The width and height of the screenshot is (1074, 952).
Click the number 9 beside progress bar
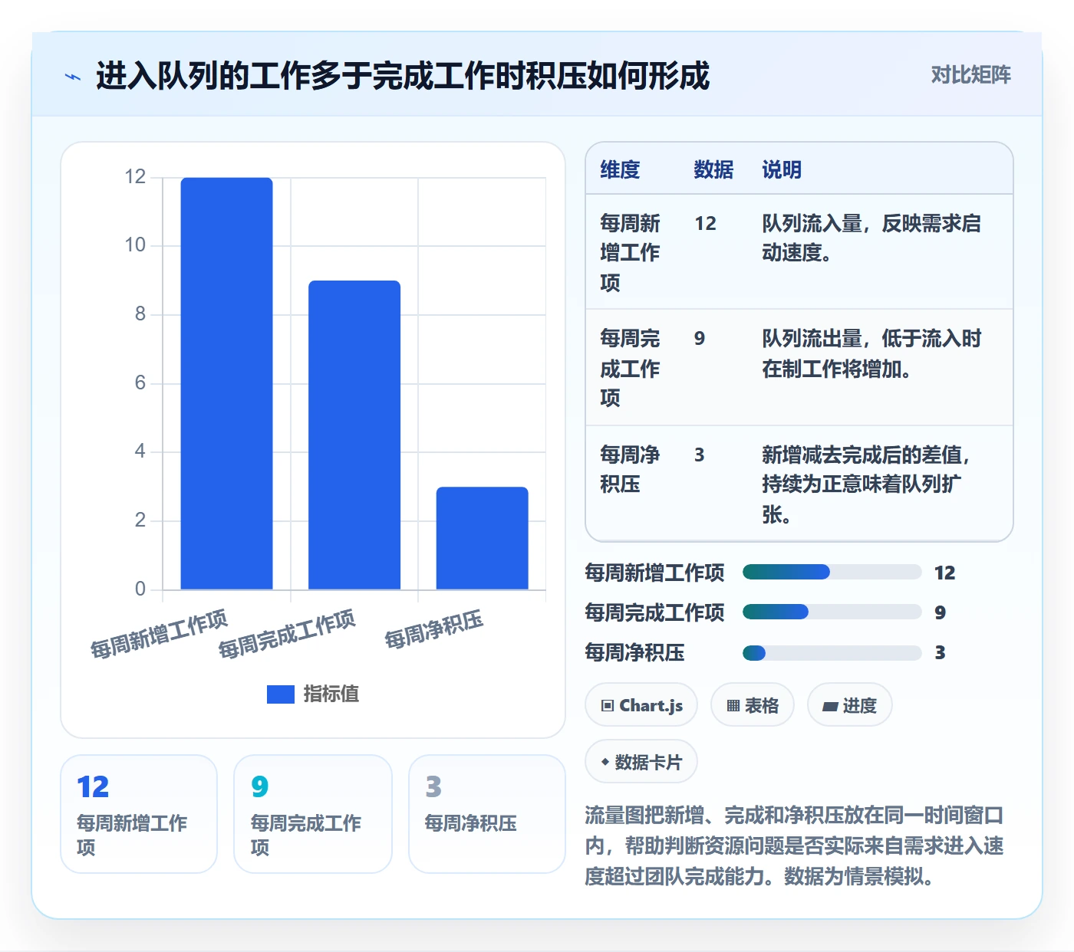[x=941, y=612]
